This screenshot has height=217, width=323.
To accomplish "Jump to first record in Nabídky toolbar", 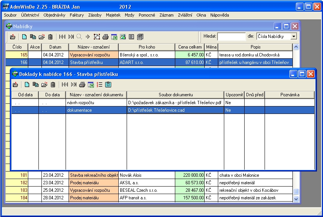I will 62,37.
